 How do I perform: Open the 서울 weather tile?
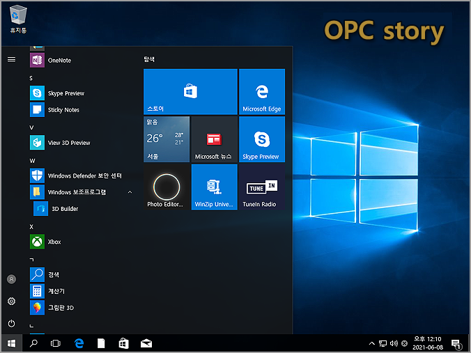[x=167, y=139]
